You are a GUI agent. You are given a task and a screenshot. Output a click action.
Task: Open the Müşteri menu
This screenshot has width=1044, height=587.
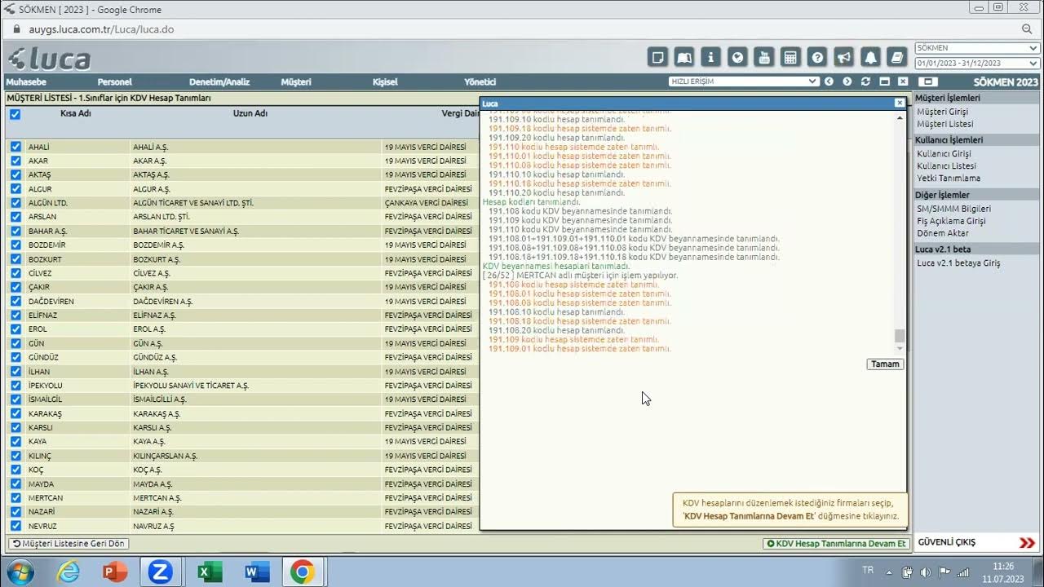click(x=296, y=82)
